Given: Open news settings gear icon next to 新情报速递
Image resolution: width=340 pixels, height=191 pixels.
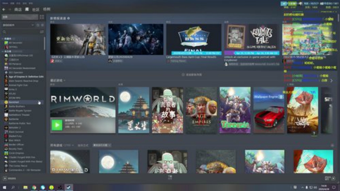Looking at the screenshot, I should [x=68, y=18].
